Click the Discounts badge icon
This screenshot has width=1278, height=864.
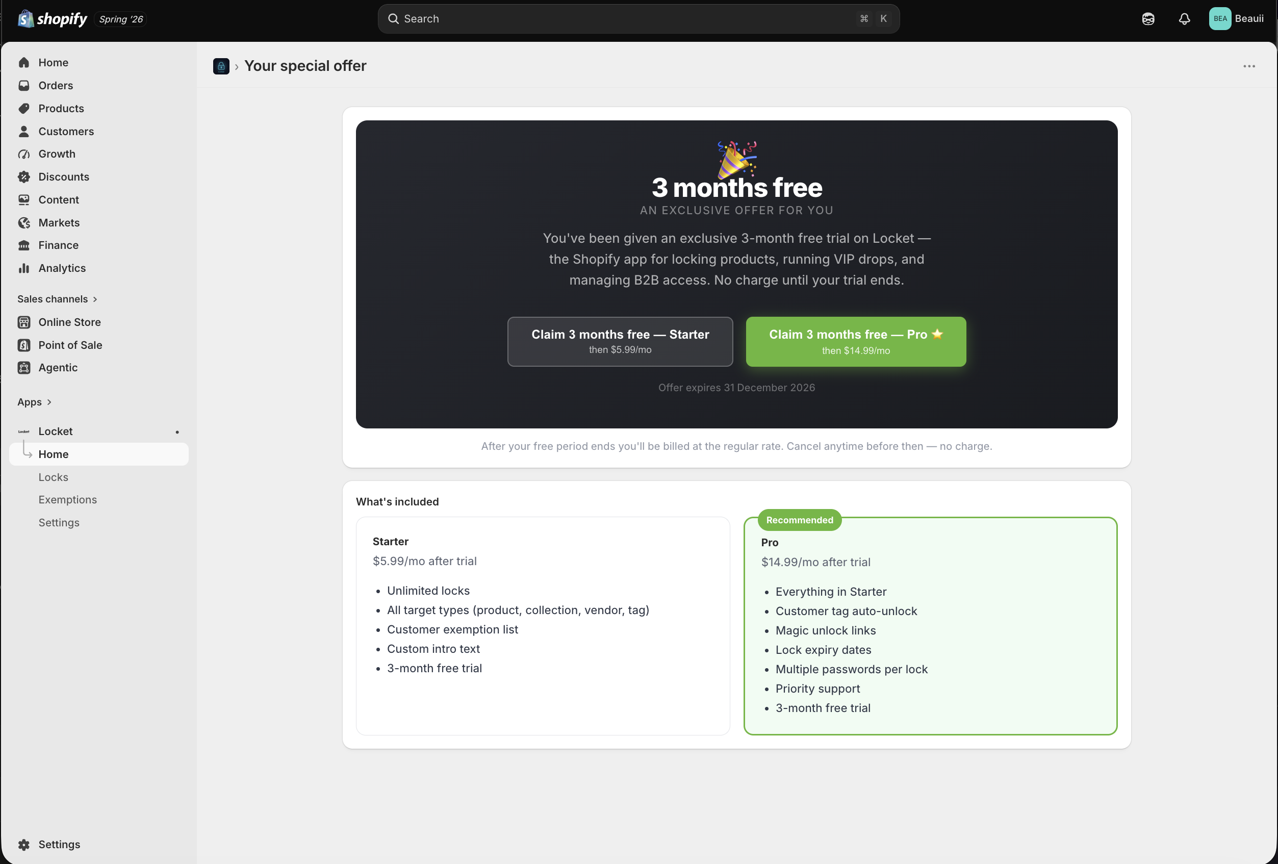(23, 177)
